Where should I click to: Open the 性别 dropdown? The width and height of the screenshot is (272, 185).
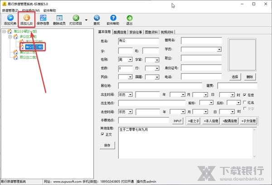[130, 60]
